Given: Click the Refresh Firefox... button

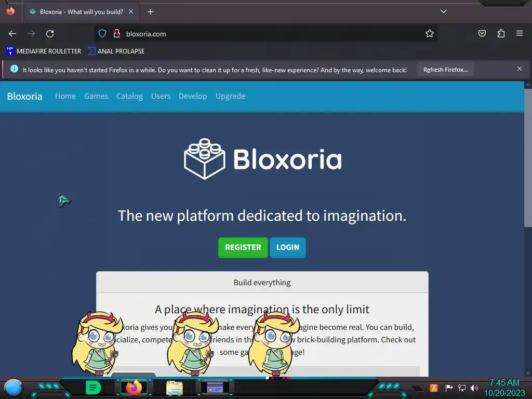Looking at the screenshot, I should pos(445,70).
